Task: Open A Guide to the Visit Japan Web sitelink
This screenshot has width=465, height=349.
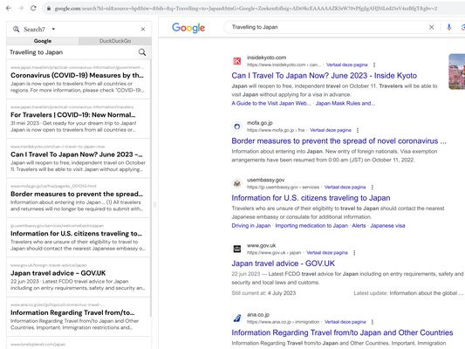Action: pos(271,103)
